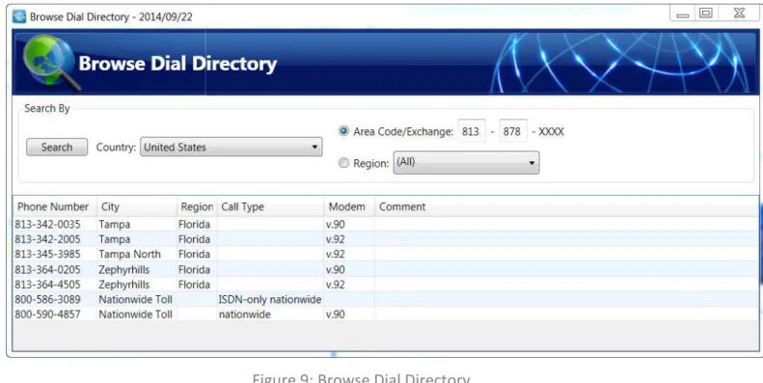Click the exchange field containing 878
Viewport: 763px width, 383px height.
tap(513, 131)
